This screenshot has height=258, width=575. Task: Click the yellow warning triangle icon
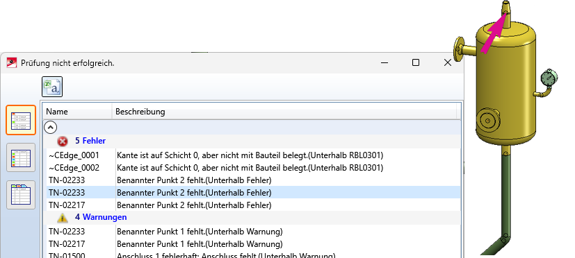[x=63, y=217]
